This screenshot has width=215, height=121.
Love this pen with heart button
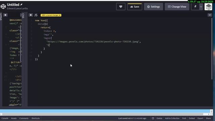coord(121,7)
